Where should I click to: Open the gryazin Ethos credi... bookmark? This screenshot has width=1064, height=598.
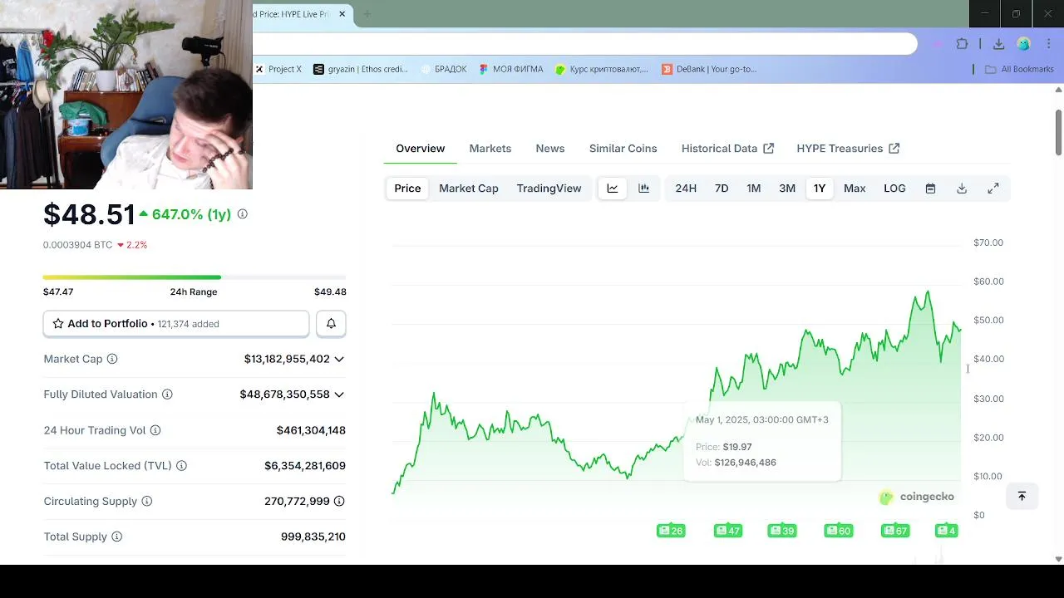click(361, 69)
